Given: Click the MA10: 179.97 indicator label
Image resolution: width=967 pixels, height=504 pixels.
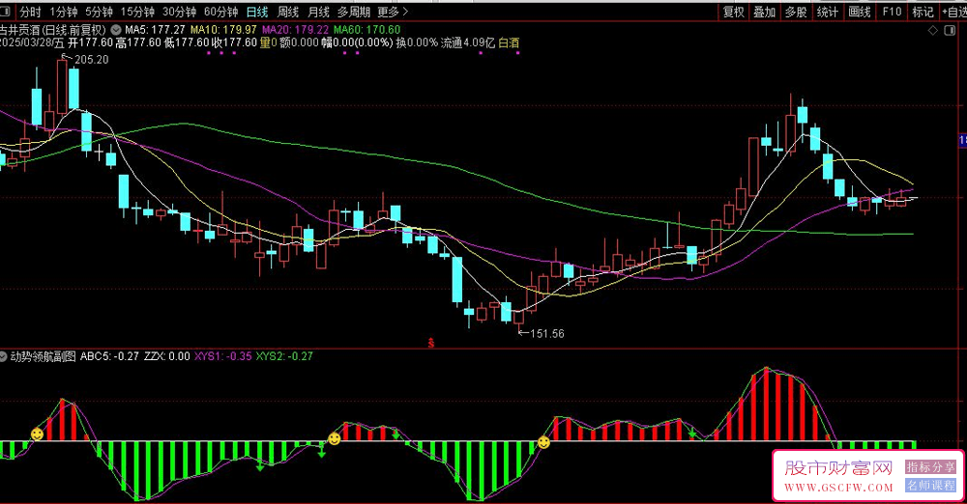Looking at the screenshot, I should (x=223, y=30).
